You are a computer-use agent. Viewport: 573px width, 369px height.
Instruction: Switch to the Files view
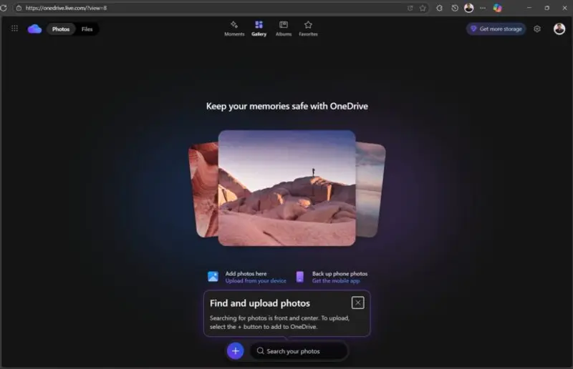[87, 29]
